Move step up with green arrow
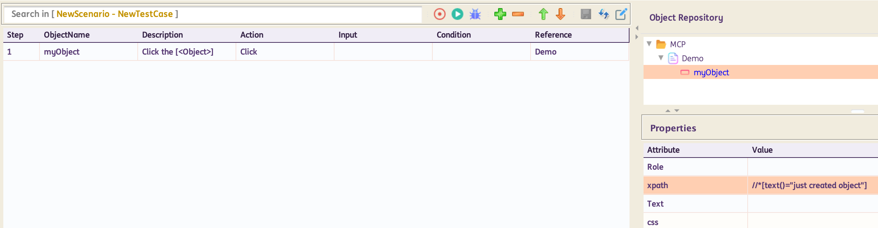This screenshot has height=228, width=878. [x=543, y=14]
